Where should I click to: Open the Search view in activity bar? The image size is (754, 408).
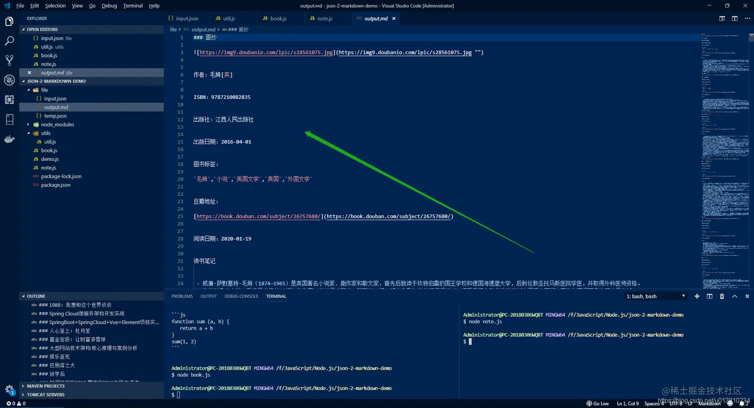9,41
